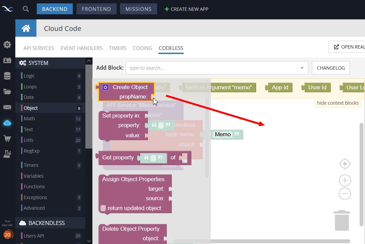Image resolution: width=365 pixels, height=244 pixels.
Task: Open the Data database icon in the sidebar
Action: 7,76
